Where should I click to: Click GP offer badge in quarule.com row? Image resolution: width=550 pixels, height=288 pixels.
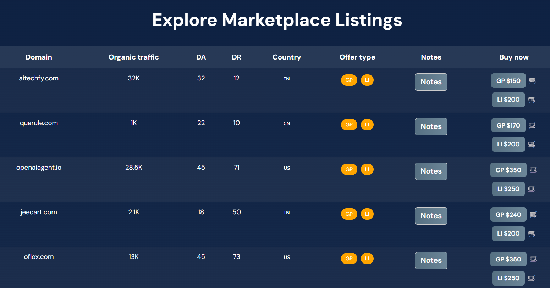(x=349, y=125)
